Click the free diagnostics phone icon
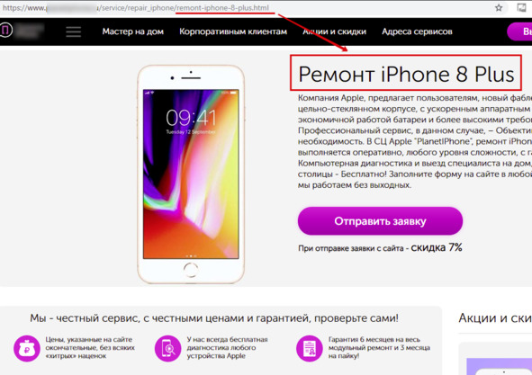The height and width of the screenshot is (375, 532). tap(168, 348)
